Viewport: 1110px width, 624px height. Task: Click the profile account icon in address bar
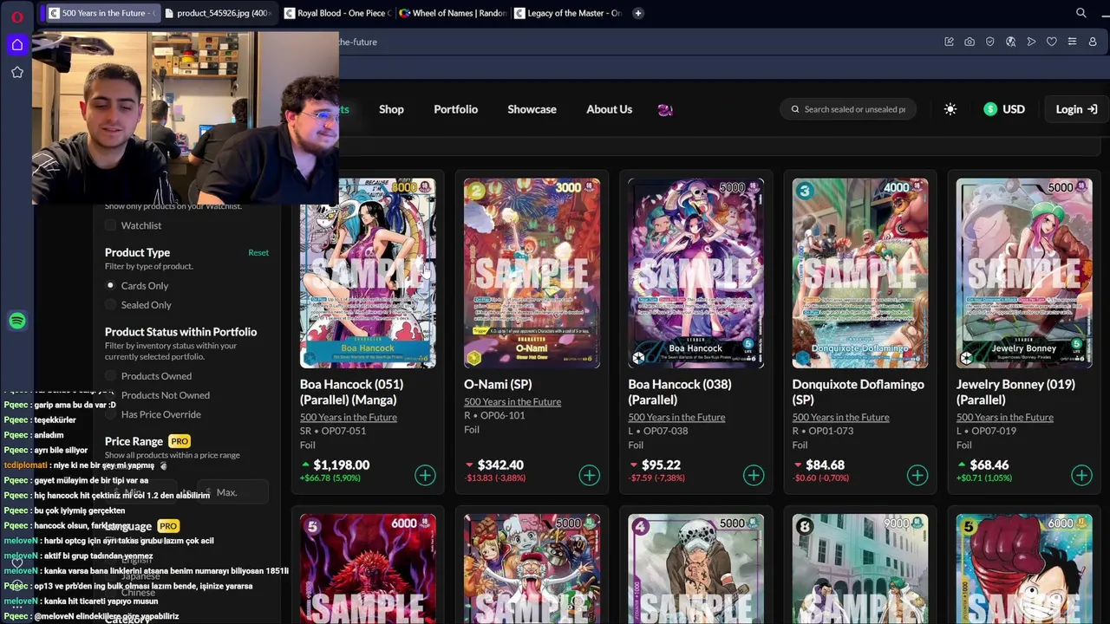tap(1093, 42)
